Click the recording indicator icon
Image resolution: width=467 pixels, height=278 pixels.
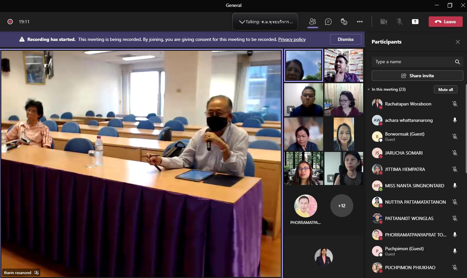10,22
